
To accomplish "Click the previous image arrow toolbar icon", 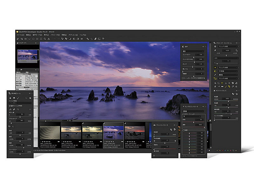I will (18, 39).
